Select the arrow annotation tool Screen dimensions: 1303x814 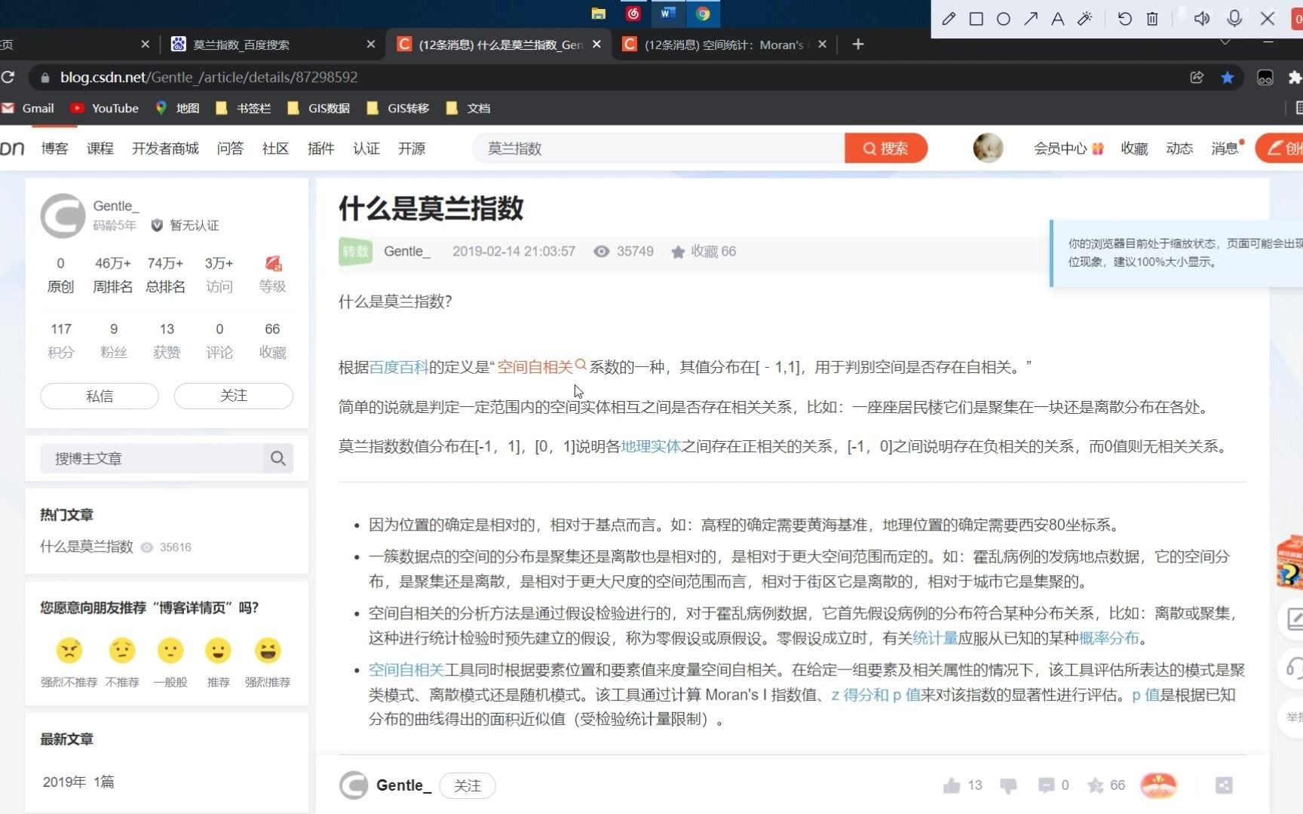pos(1031,18)
